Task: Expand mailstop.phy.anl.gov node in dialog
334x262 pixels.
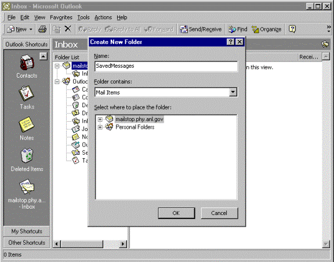Action: point(100,119)
